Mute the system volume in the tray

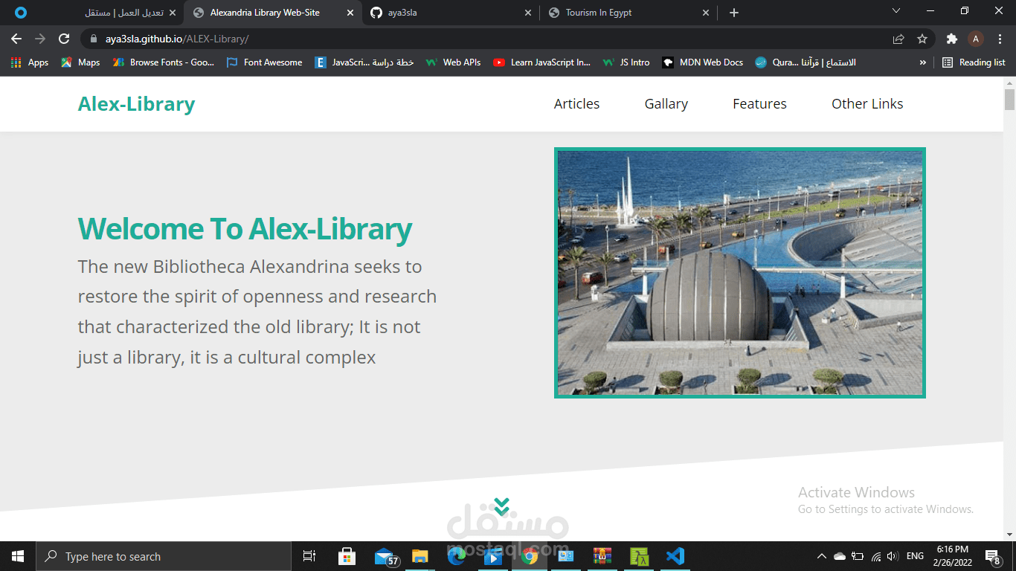pos(891,555)
